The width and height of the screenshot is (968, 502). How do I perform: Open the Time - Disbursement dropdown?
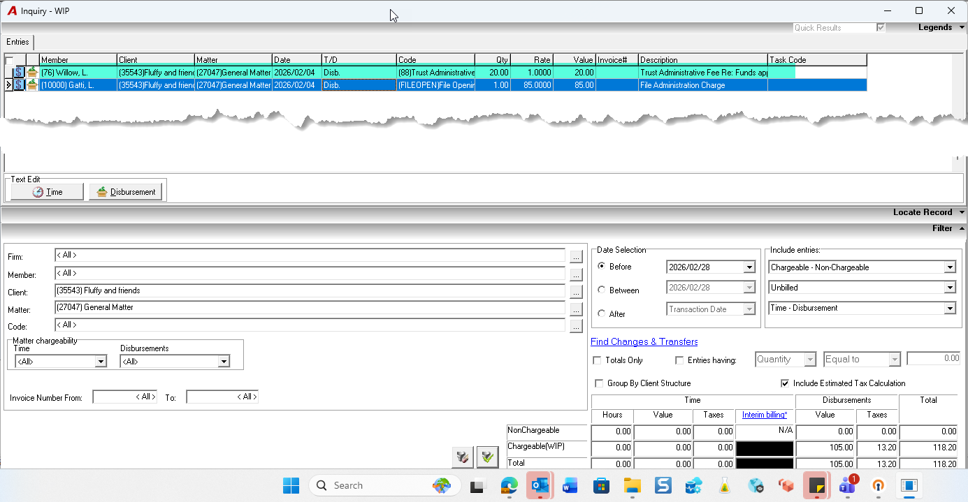tap(949, 308)
